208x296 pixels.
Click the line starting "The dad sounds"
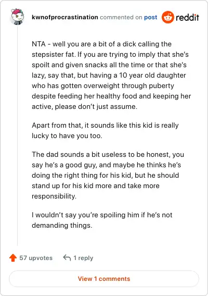[x=108, y=155]
